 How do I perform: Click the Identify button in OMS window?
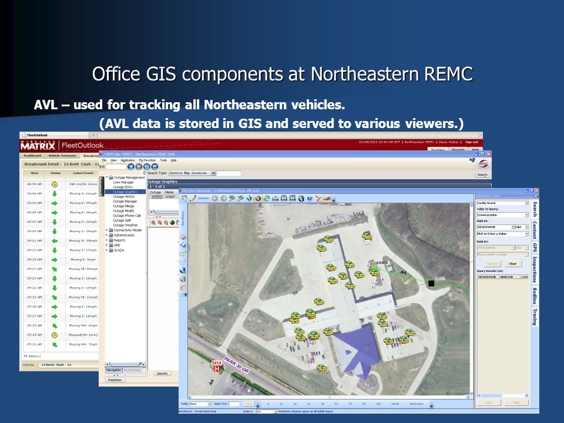pyautogui.click(x=162, y=374)
